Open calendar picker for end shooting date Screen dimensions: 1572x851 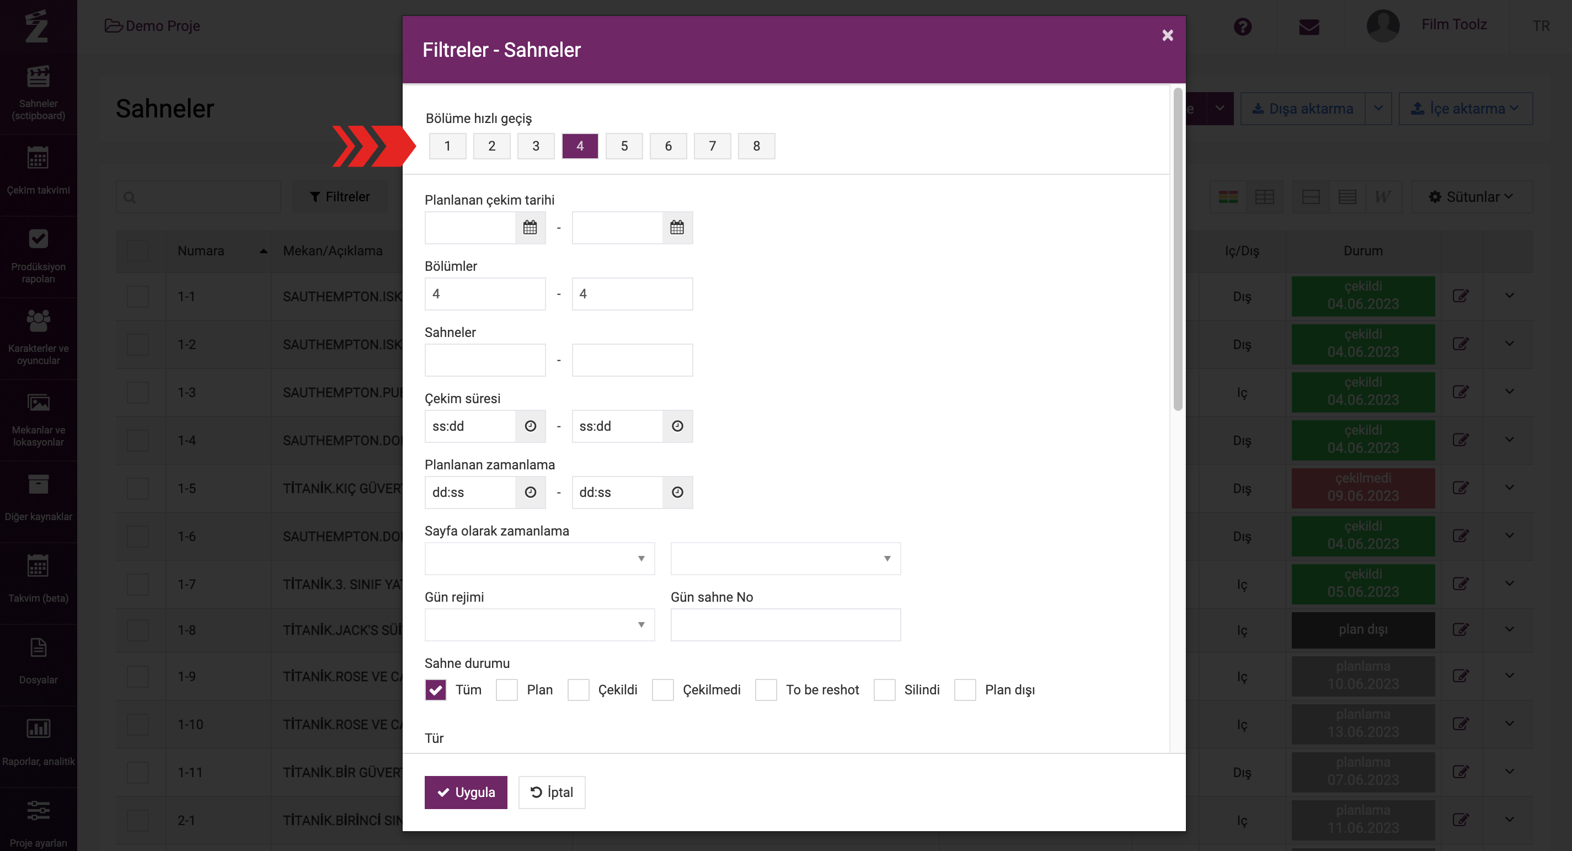(677, 228)
